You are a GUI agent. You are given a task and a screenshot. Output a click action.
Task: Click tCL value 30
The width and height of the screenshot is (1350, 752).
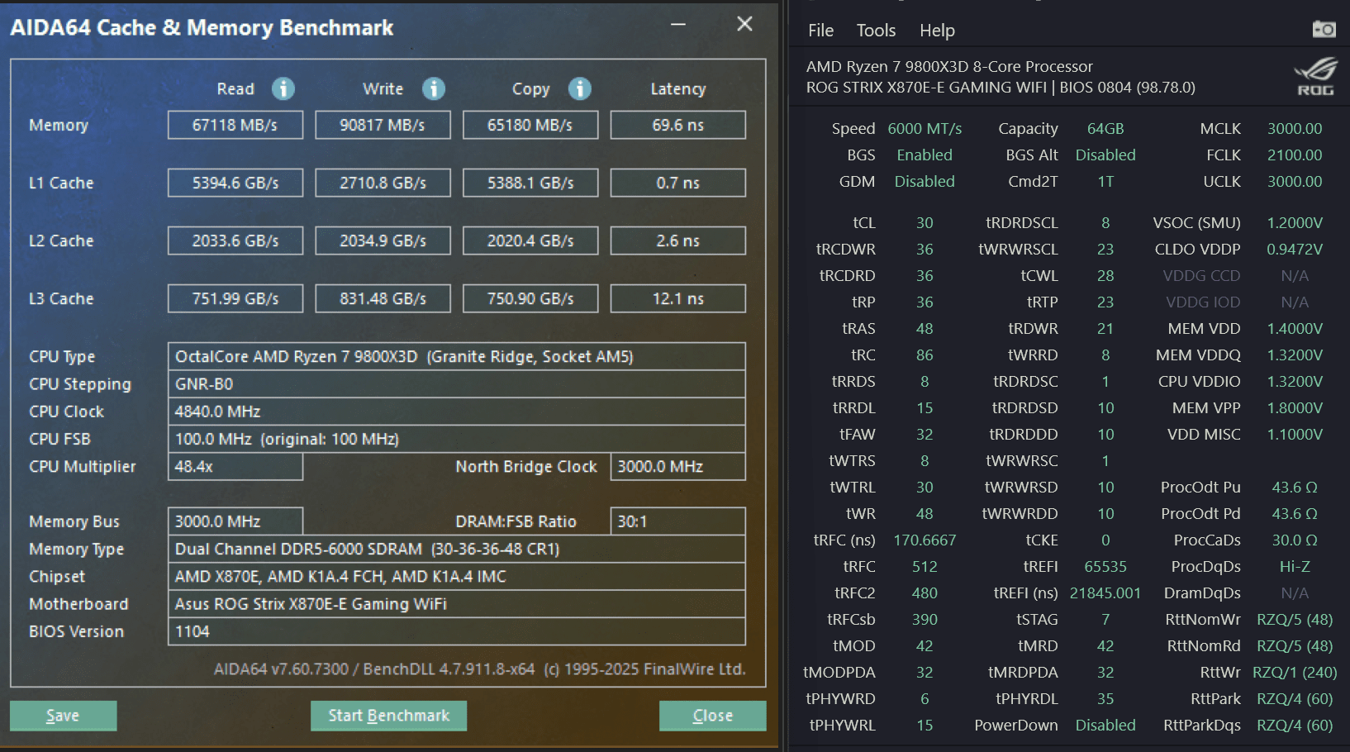pyautogui.click(x=925, y=223)
